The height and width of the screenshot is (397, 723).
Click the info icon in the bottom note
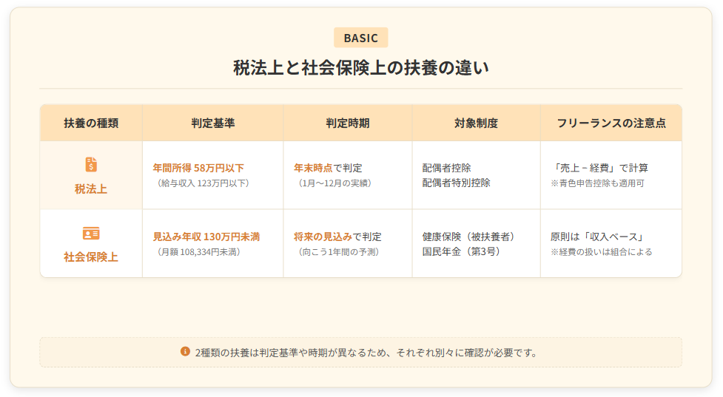[185, 352]
